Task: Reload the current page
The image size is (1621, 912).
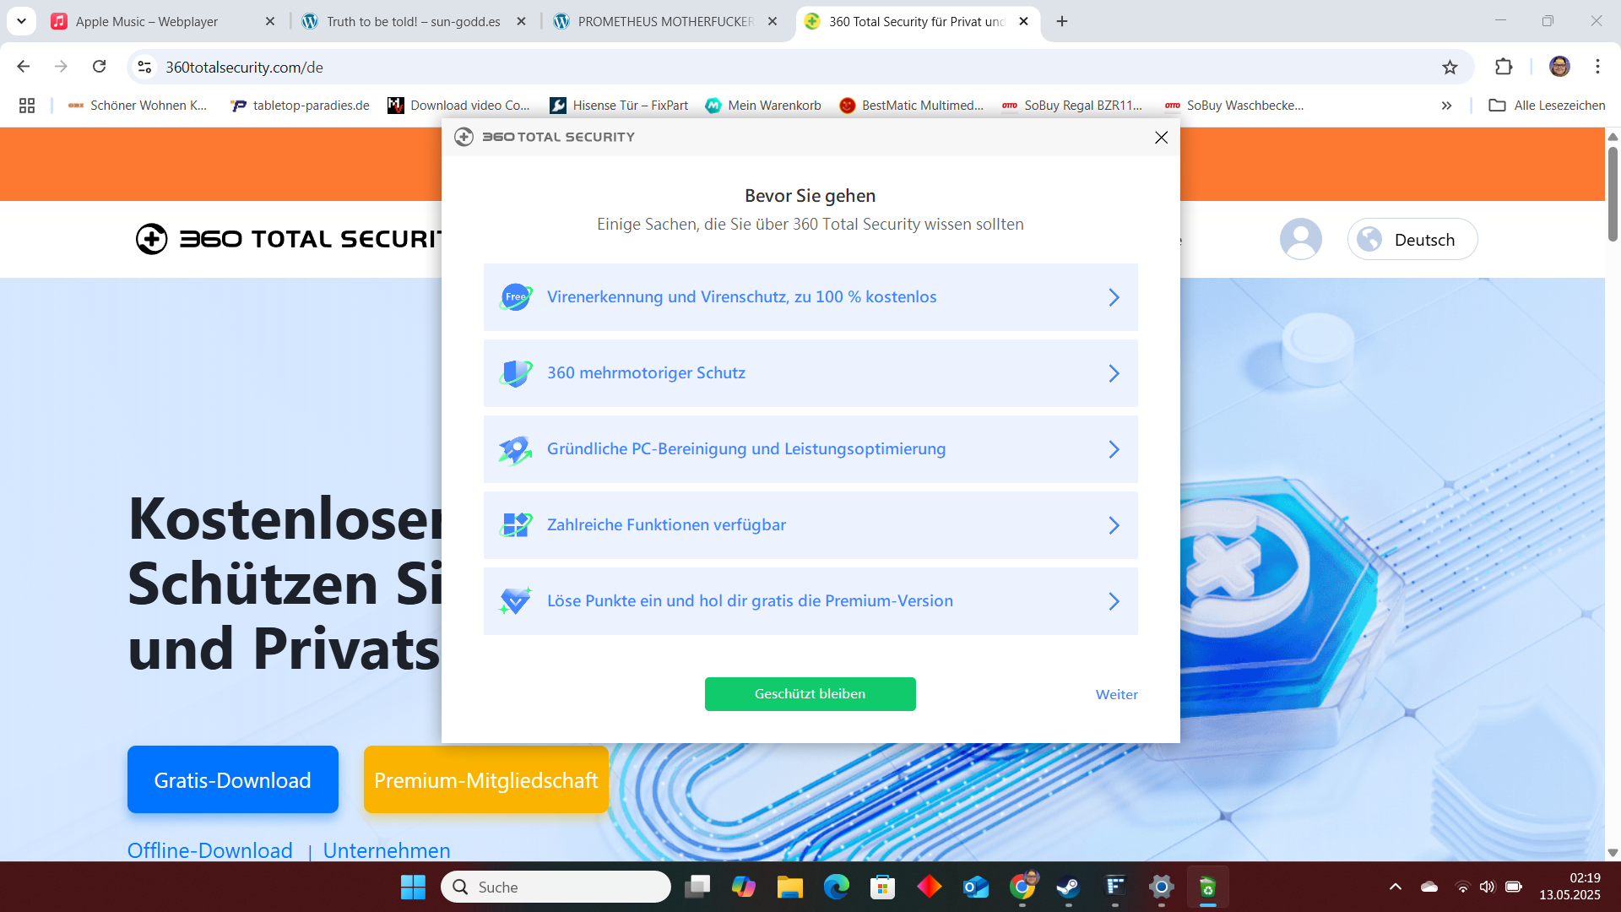Action: coord(100,67)
